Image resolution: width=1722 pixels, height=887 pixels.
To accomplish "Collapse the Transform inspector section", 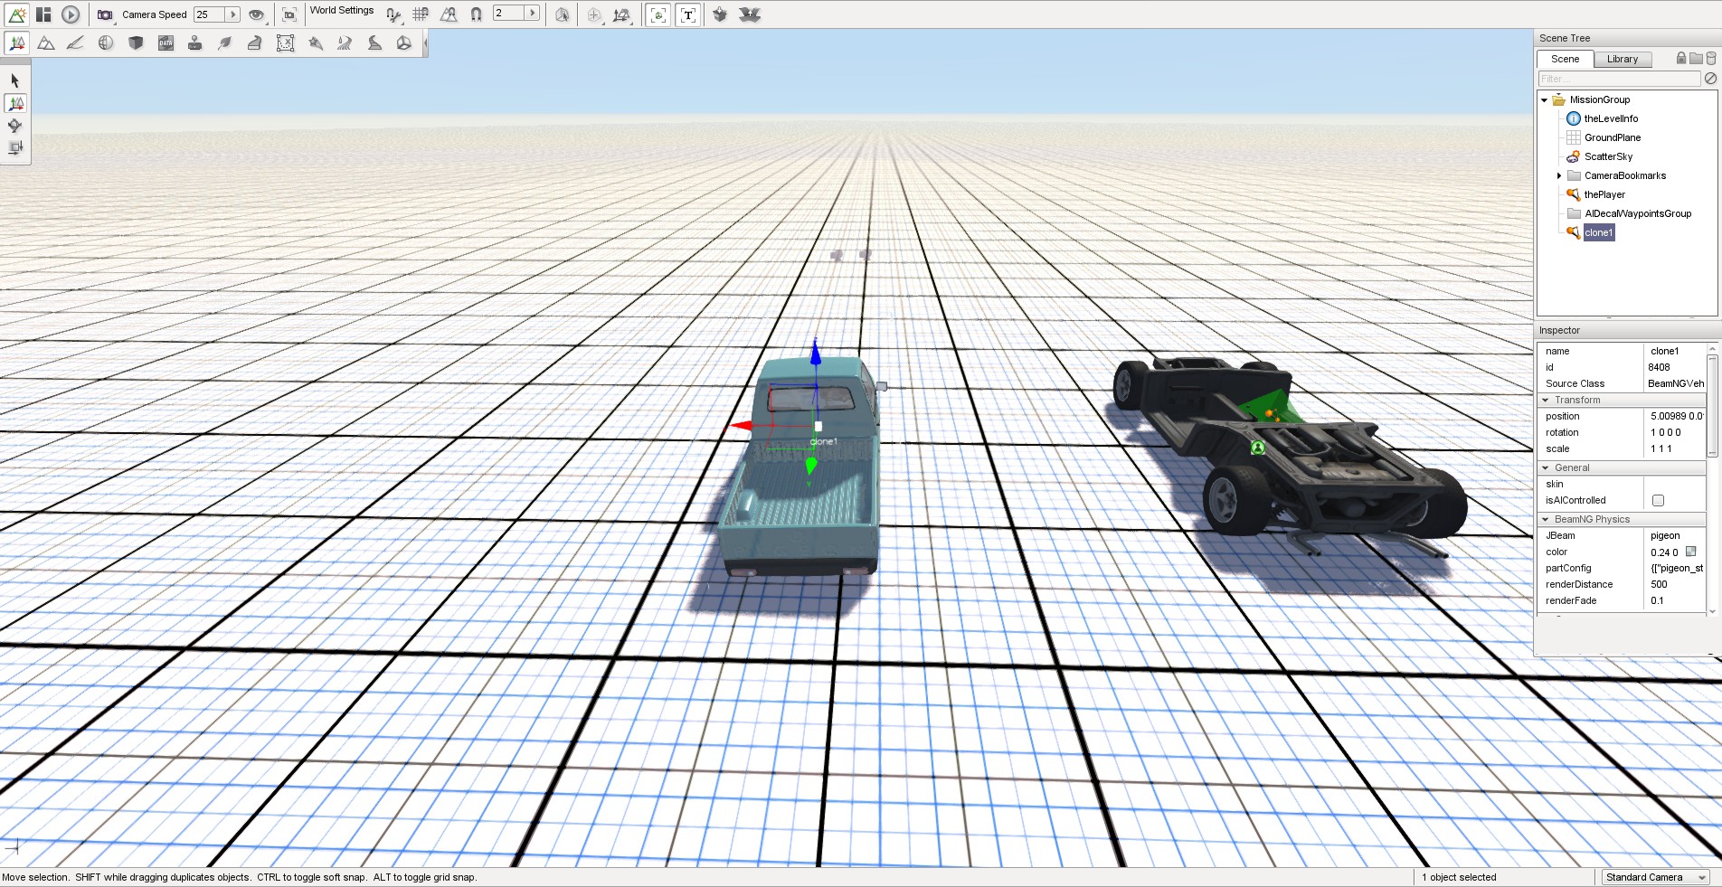I will 1546,400.
